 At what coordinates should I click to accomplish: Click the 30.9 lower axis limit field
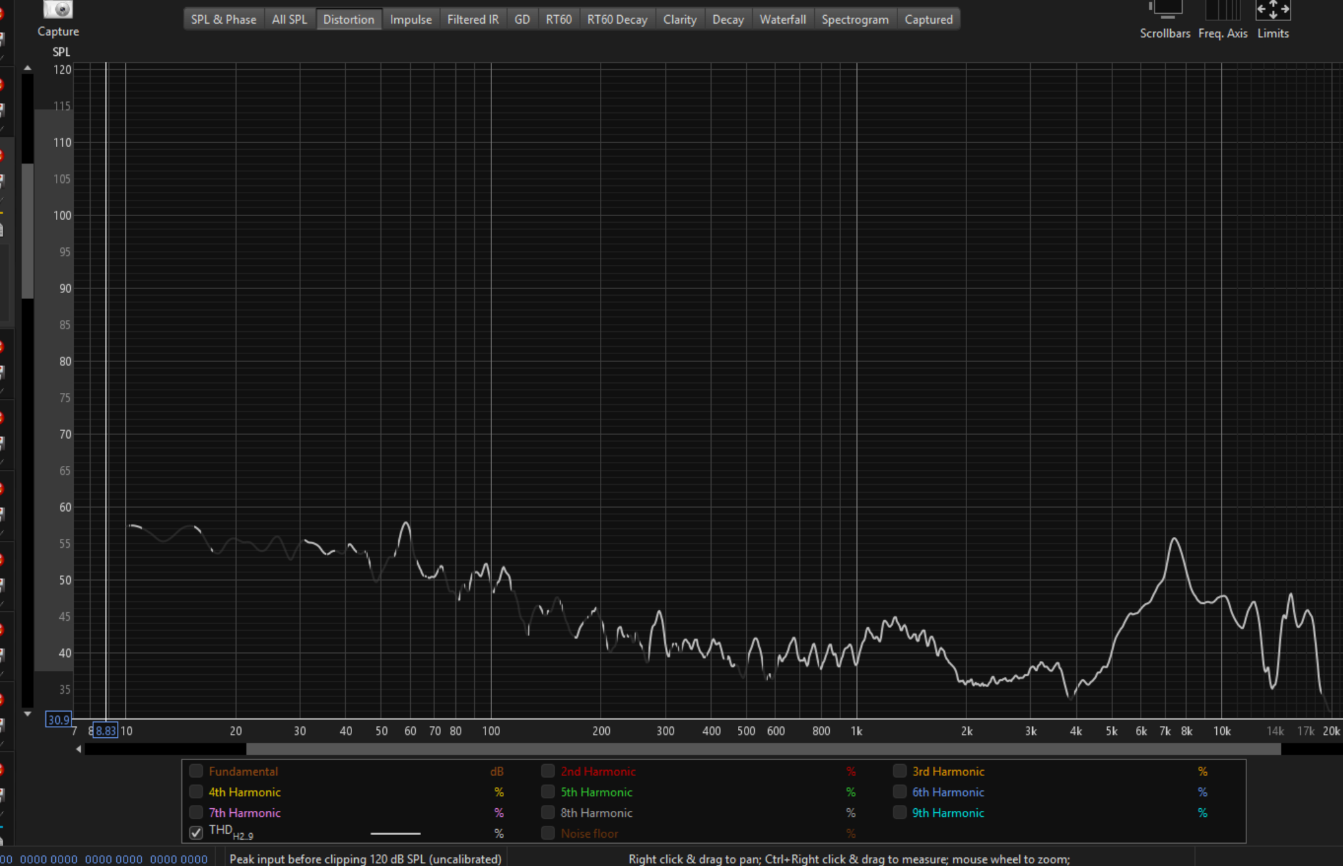58,719
